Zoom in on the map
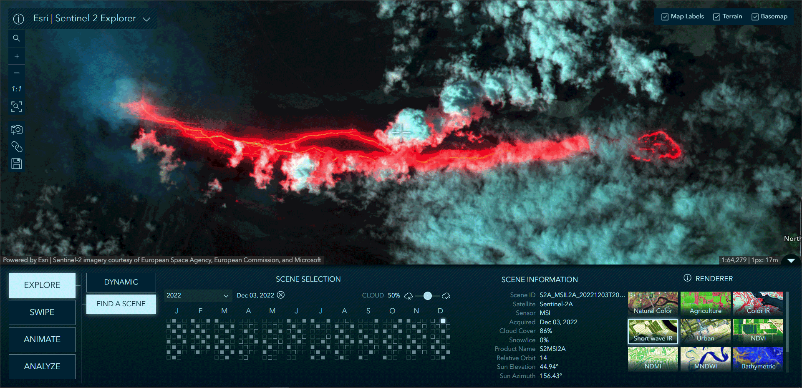The width and height of the screenshot is (802, 388). (x=17, y=56)
